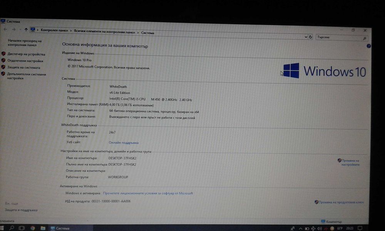Viewport: 385px width, 231px height.
Task: Click the Windows 10 logo
Action: click(x=324, y=71)
